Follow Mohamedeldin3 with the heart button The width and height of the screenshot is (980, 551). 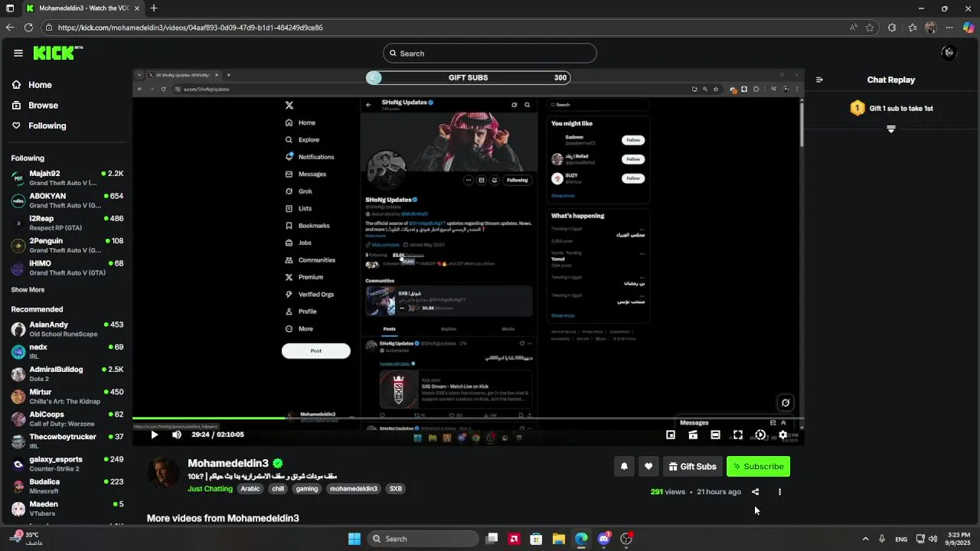click(648, 466)
